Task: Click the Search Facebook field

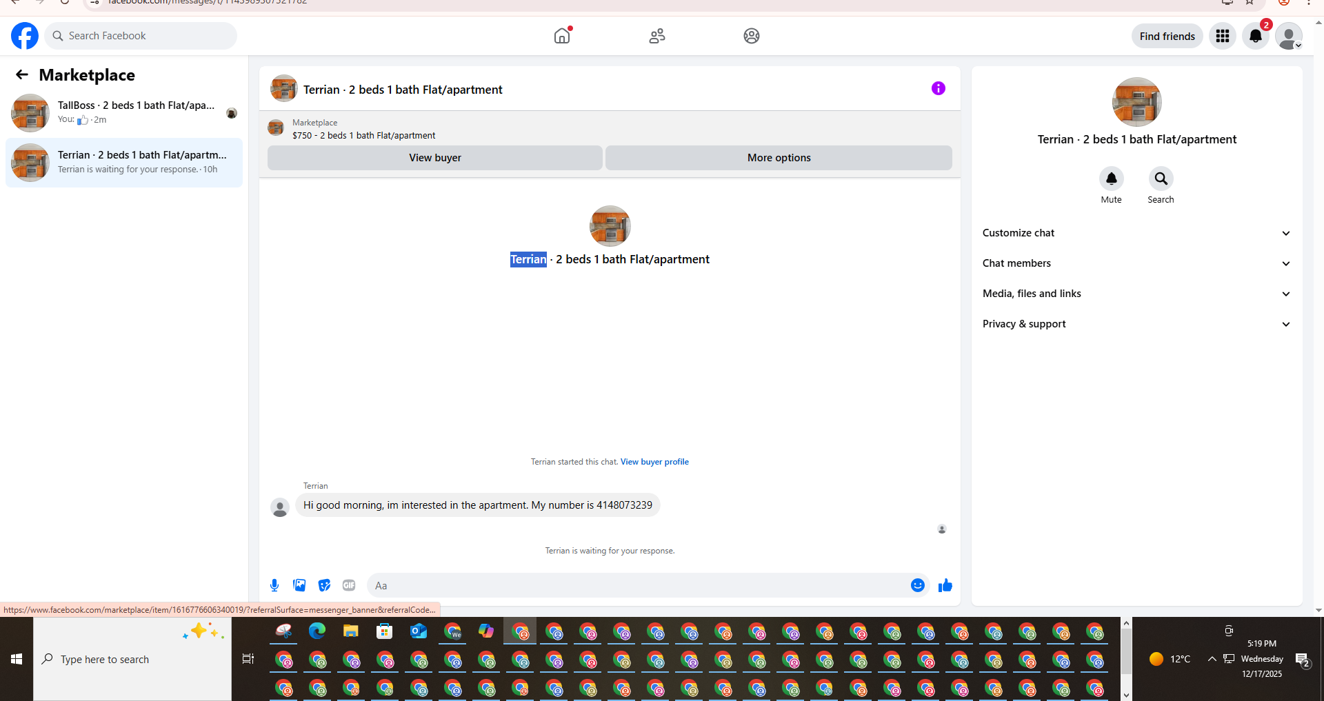Action: tap(141, 36)
